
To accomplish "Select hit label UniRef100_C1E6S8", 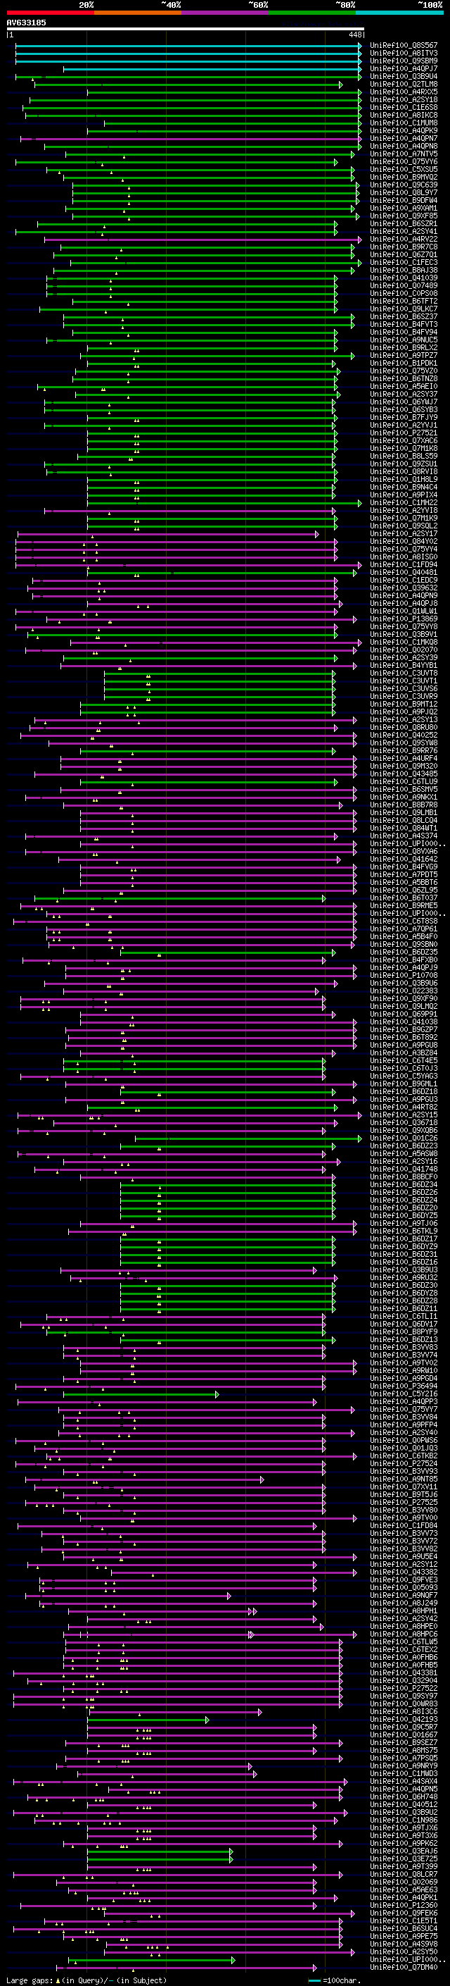I will coord(404,107).
